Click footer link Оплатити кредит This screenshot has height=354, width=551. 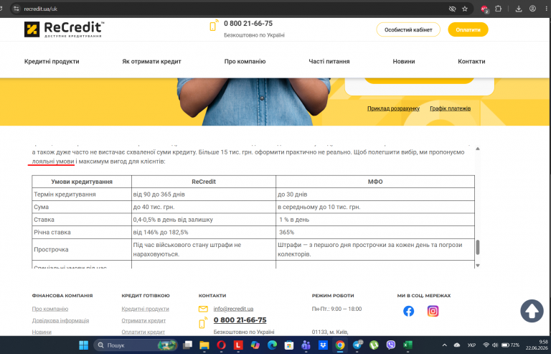coord(143,332)
